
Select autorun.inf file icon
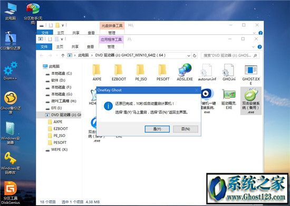[x=207, y=72]
